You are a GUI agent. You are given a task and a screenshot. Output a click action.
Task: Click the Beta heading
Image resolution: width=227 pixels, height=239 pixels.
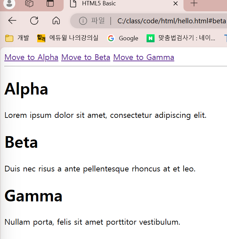point(21,142)
